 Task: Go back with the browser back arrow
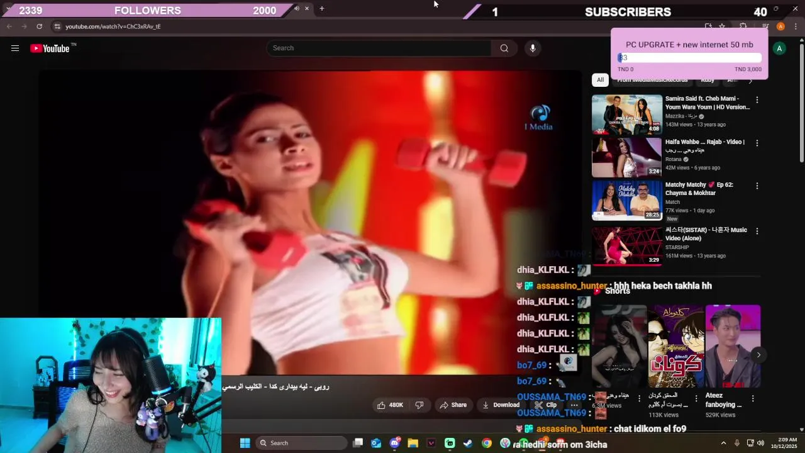tap(9, 26)
